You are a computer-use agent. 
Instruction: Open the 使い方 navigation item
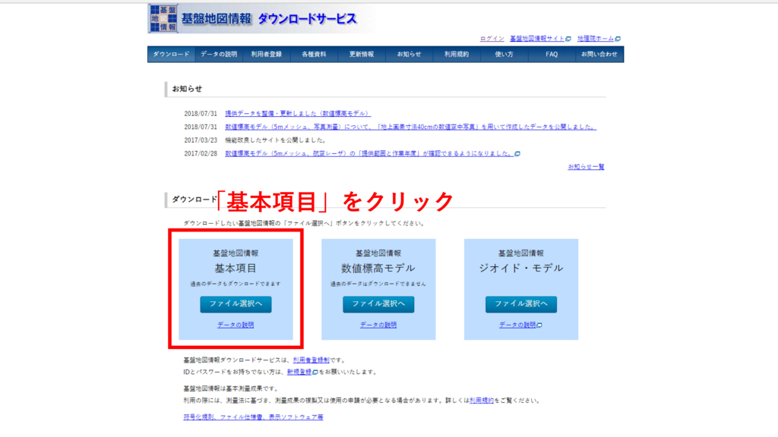tap(504, 55)
